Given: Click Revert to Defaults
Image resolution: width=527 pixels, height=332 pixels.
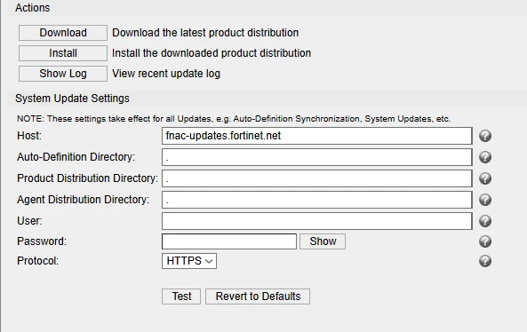Looking at the screenshot, I should click(x=258, y=296).
